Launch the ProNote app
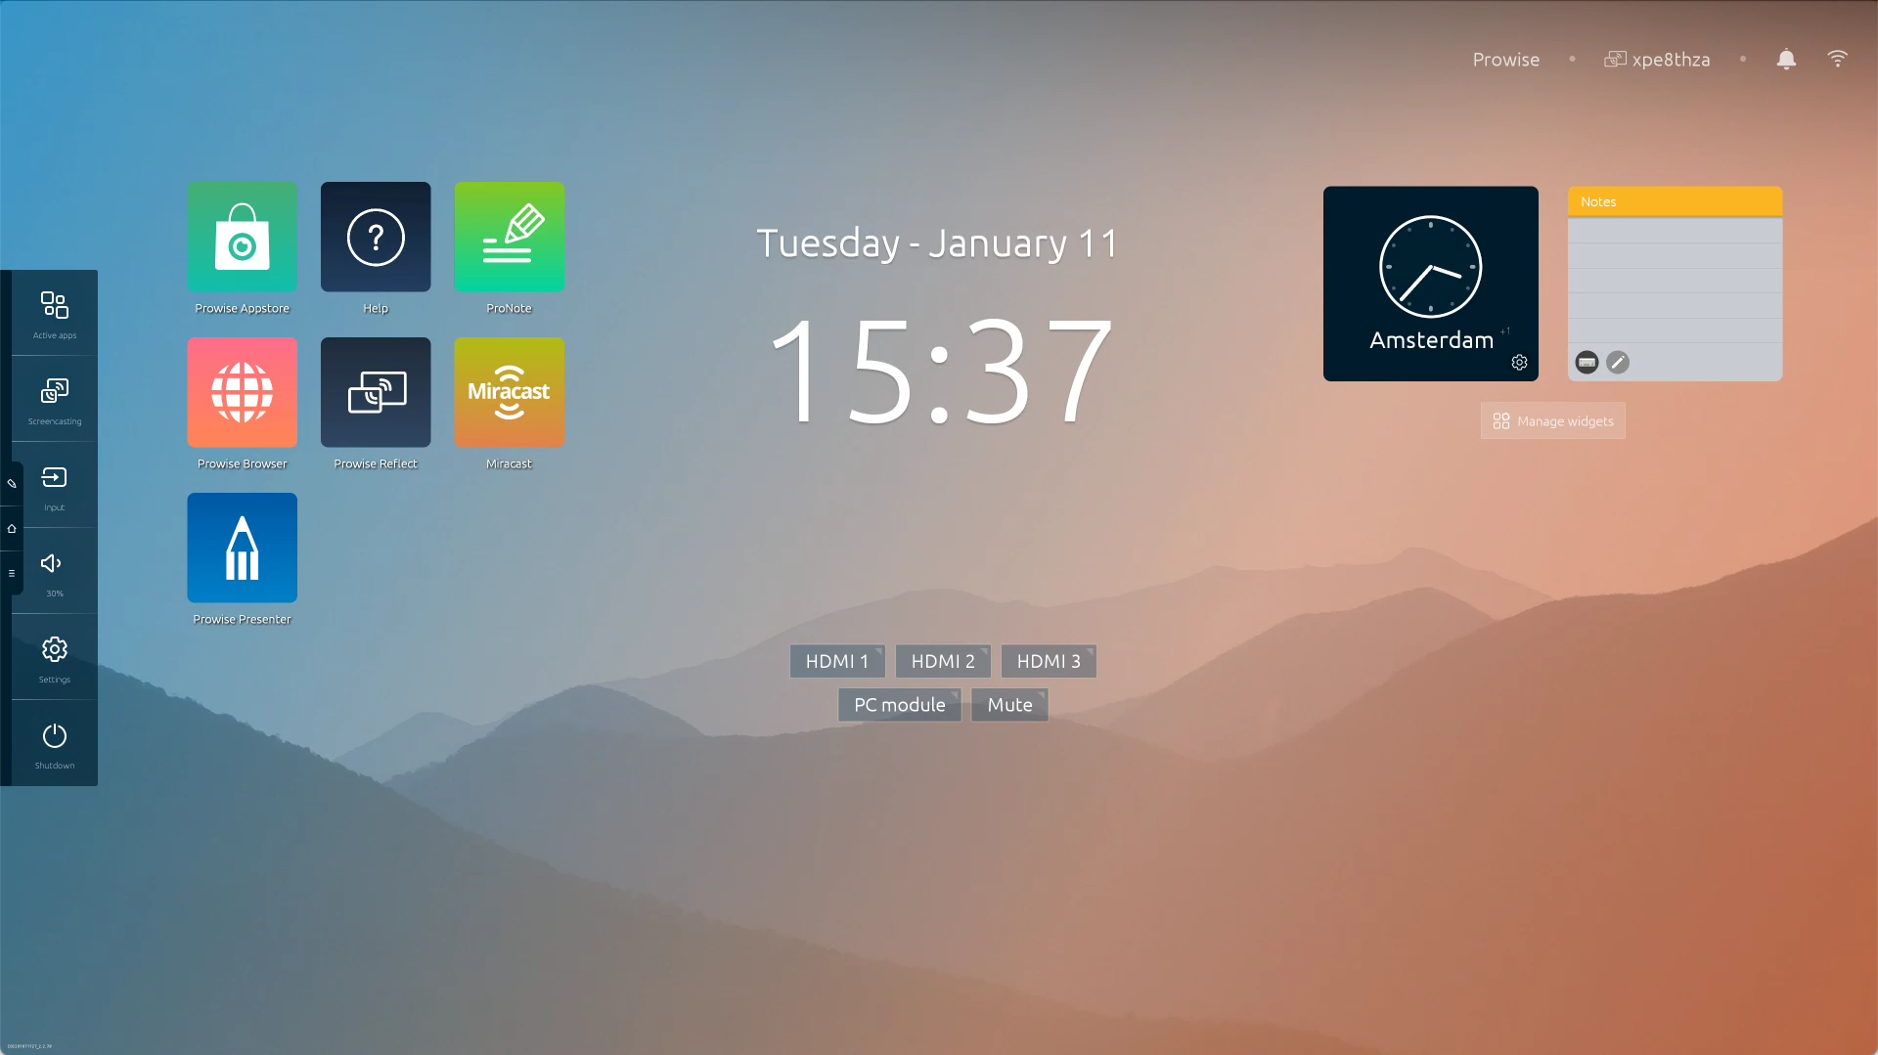 coord(510,237)
